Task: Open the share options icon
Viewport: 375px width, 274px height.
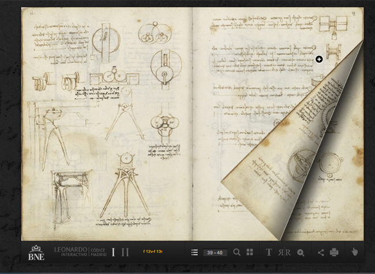Action: point(321,253)
